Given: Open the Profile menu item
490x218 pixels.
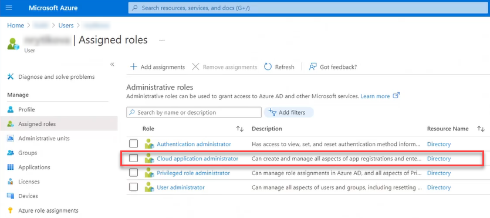Looking at the screenshot, I should coord(26,109).
